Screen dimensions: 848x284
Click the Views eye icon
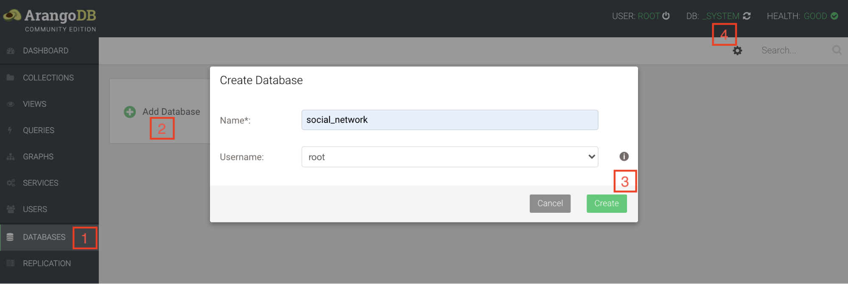pos(11,104)
